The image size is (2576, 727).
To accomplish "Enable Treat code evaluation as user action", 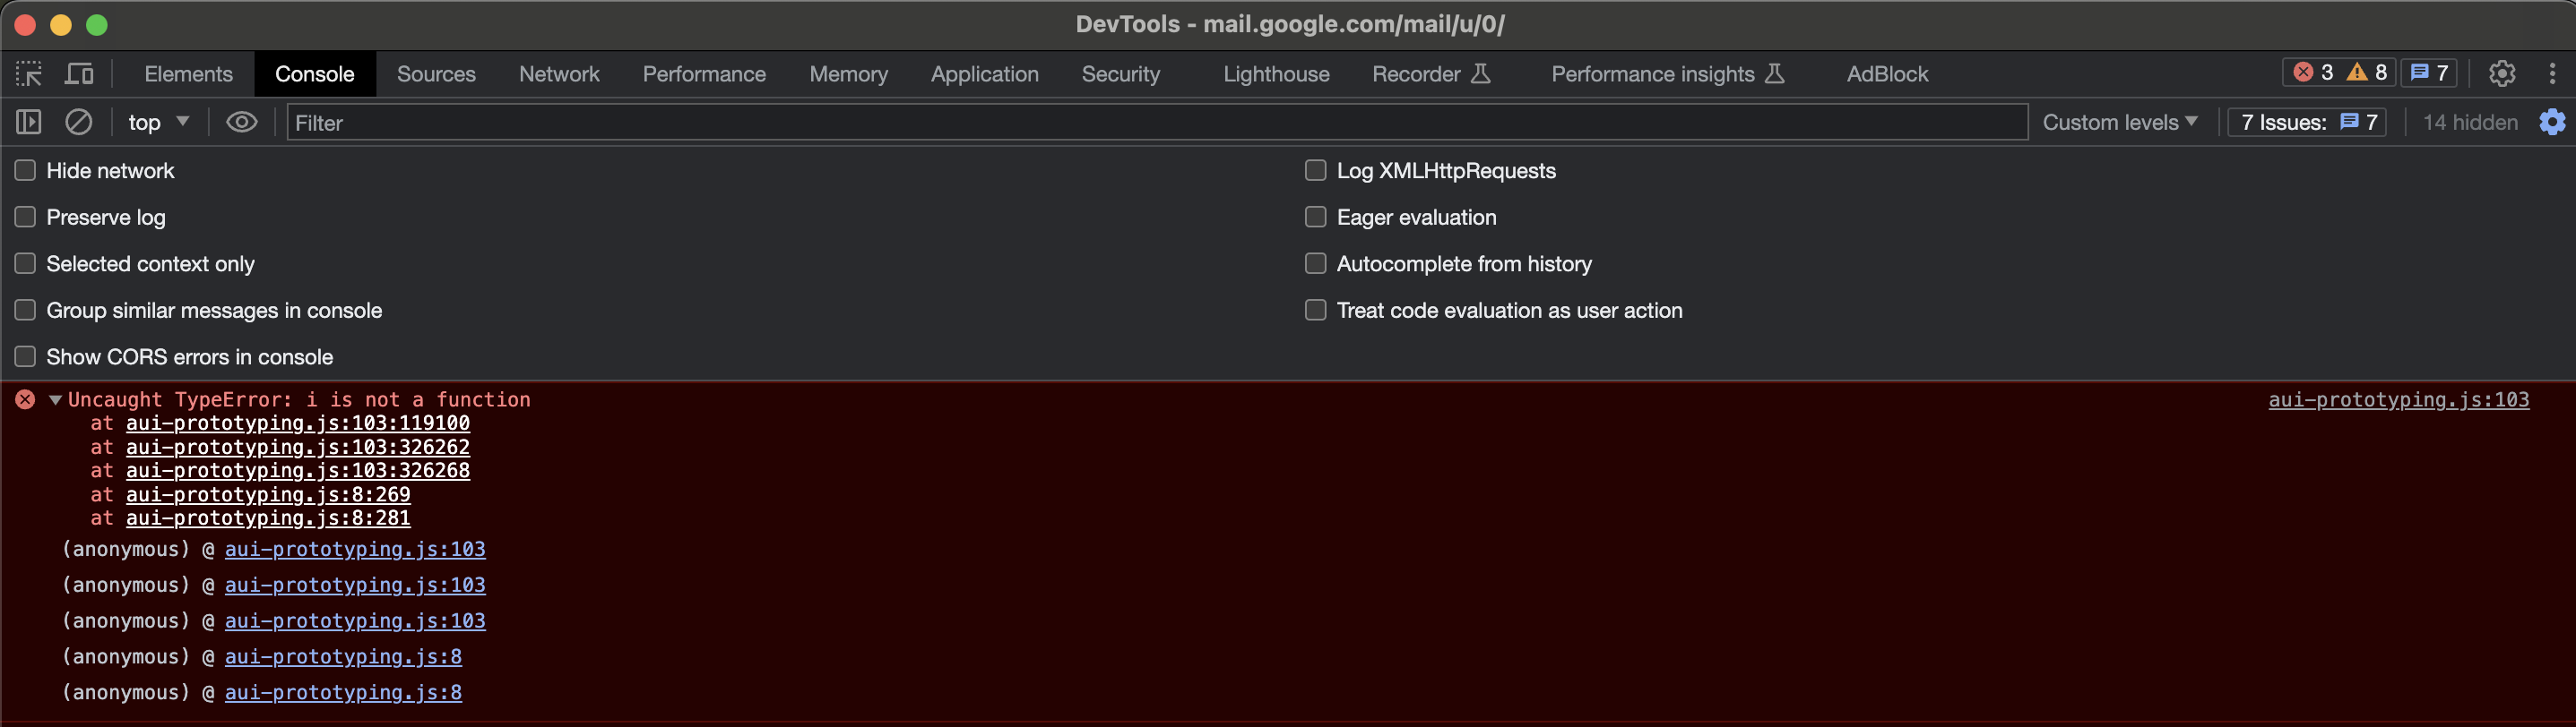I will [x=1316, y=310].
